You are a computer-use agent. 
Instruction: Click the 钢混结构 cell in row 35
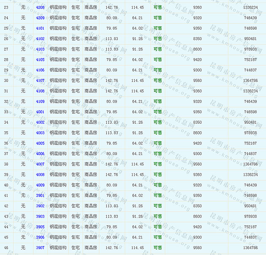tap(58, 133)
